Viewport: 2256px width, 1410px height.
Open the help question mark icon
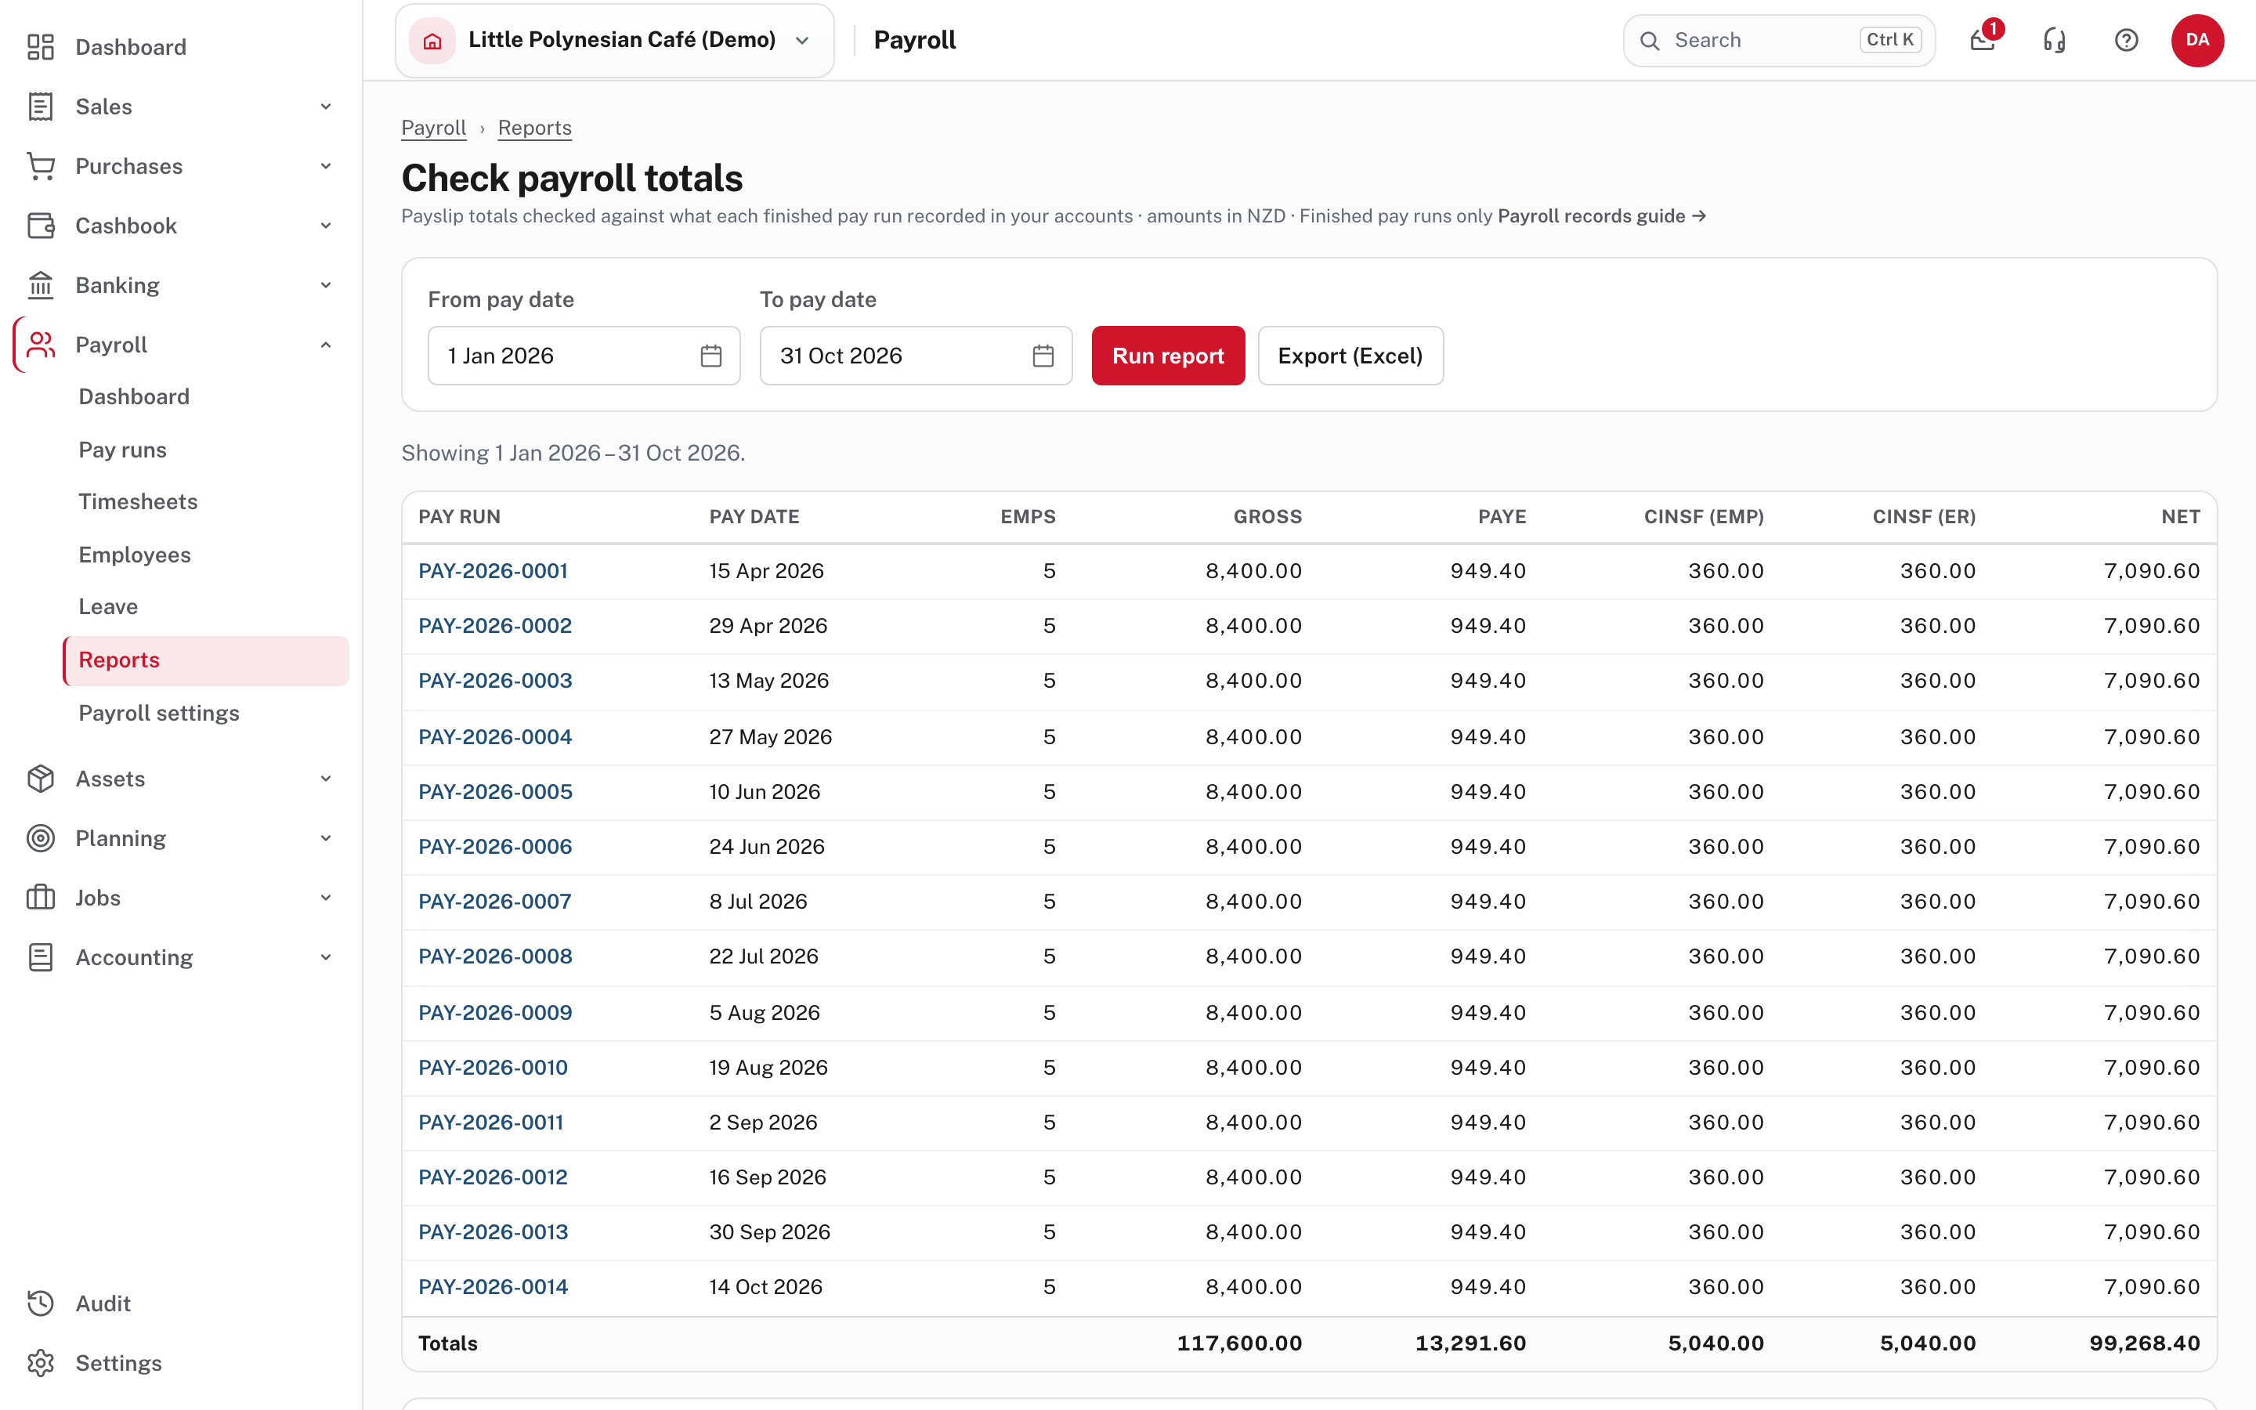(2127, 40)
